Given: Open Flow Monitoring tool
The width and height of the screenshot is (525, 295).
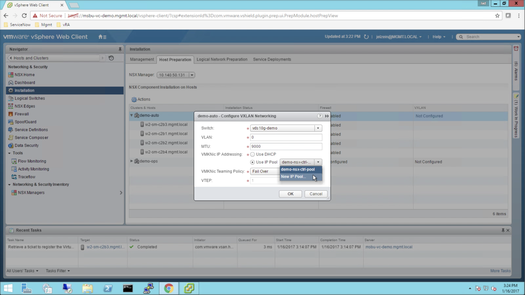Looking at the screenshot, I should 32,161.
